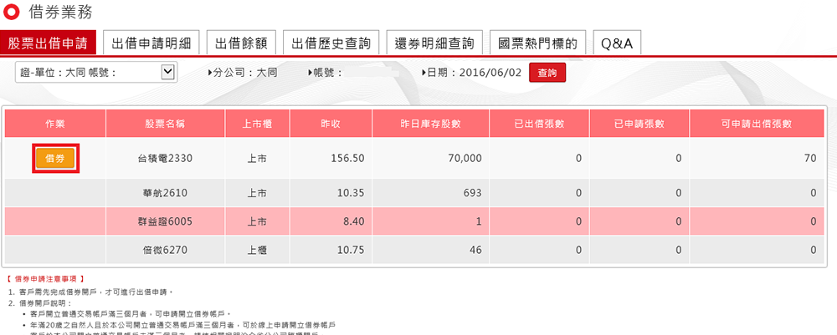This screenshot has width=837, height=335.
Task: Click the red 查詢 button
Action: pos(547,73)
